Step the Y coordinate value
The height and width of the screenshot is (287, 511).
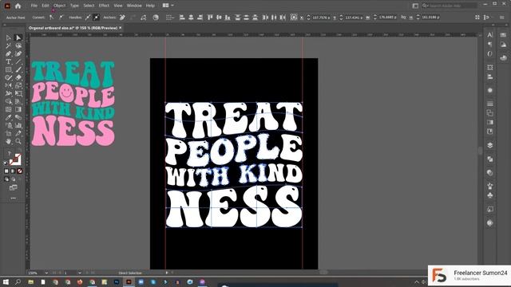coord(341,18)
